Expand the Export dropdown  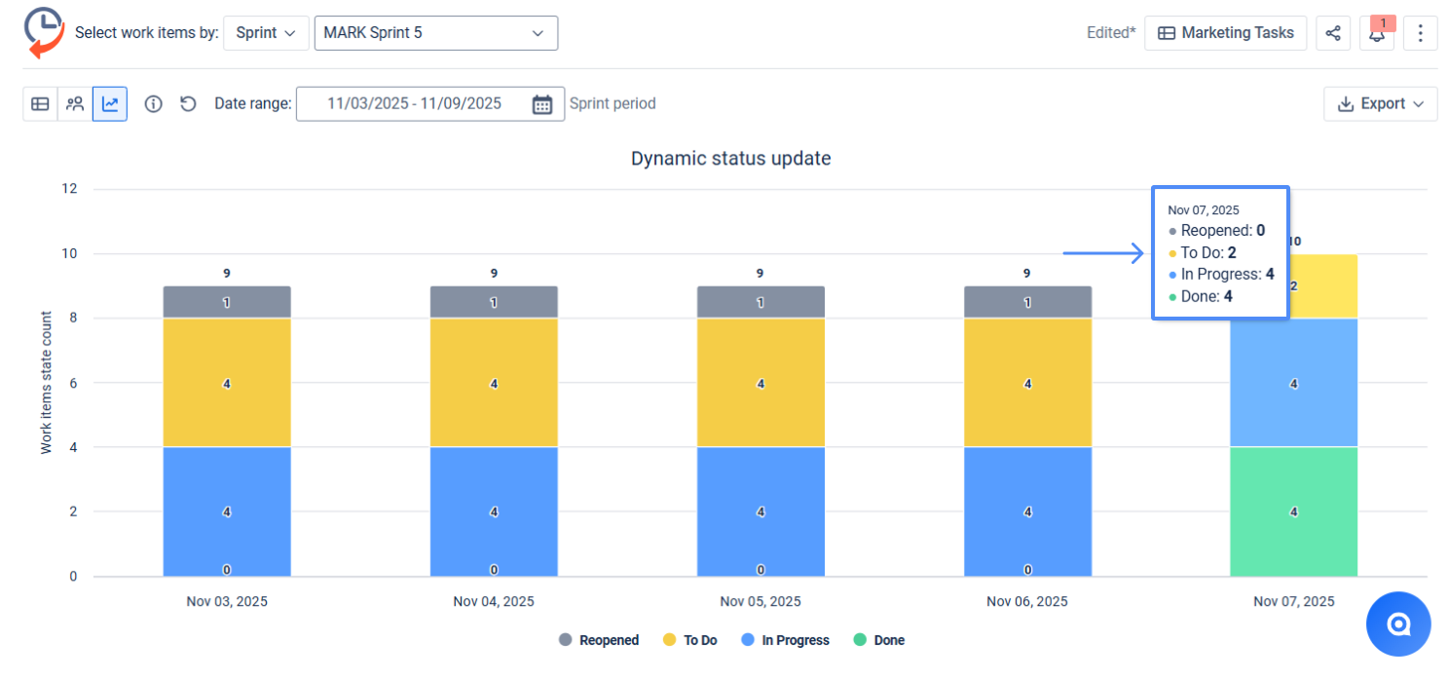pos(1380,104)
